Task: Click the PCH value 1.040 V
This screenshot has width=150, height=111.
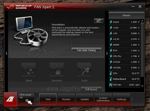Action: click(x=135, y=50)
